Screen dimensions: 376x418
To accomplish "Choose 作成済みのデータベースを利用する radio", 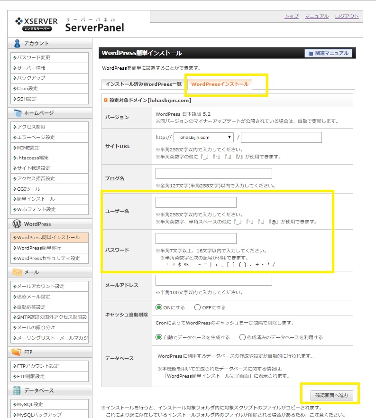I will point(242,337).
